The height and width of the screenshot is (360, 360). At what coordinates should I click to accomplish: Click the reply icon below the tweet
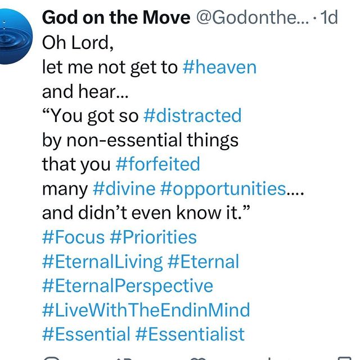(51, 358)
